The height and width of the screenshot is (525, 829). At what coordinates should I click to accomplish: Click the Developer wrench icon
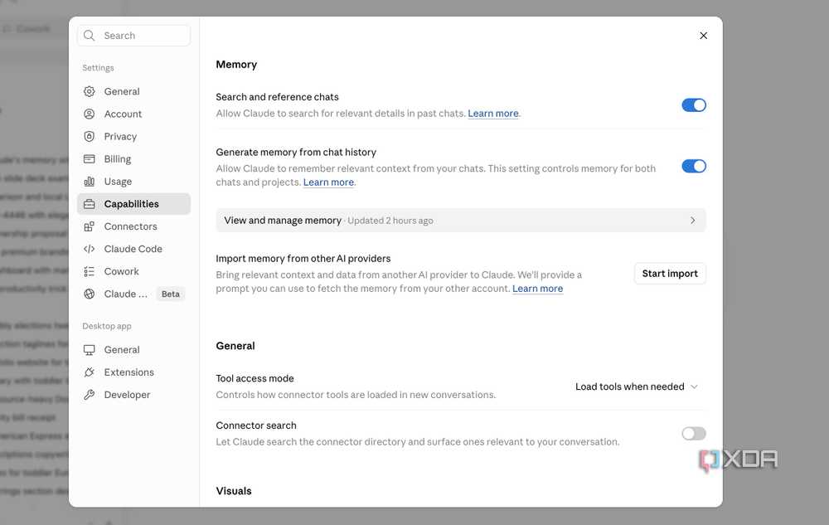90,395
